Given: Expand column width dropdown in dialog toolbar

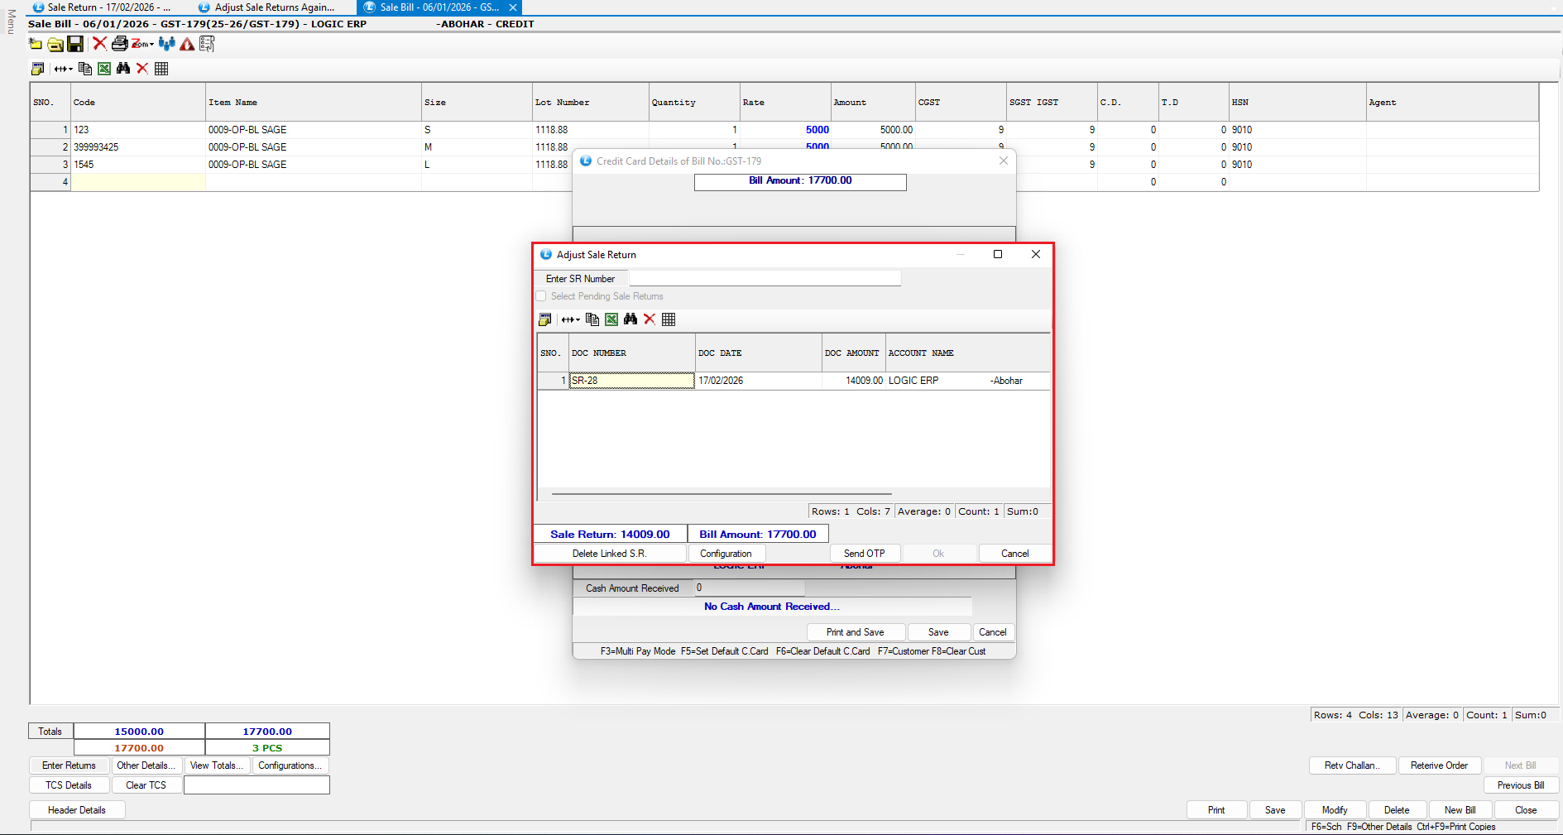Looking at the screenshot, I should point(571,319).
